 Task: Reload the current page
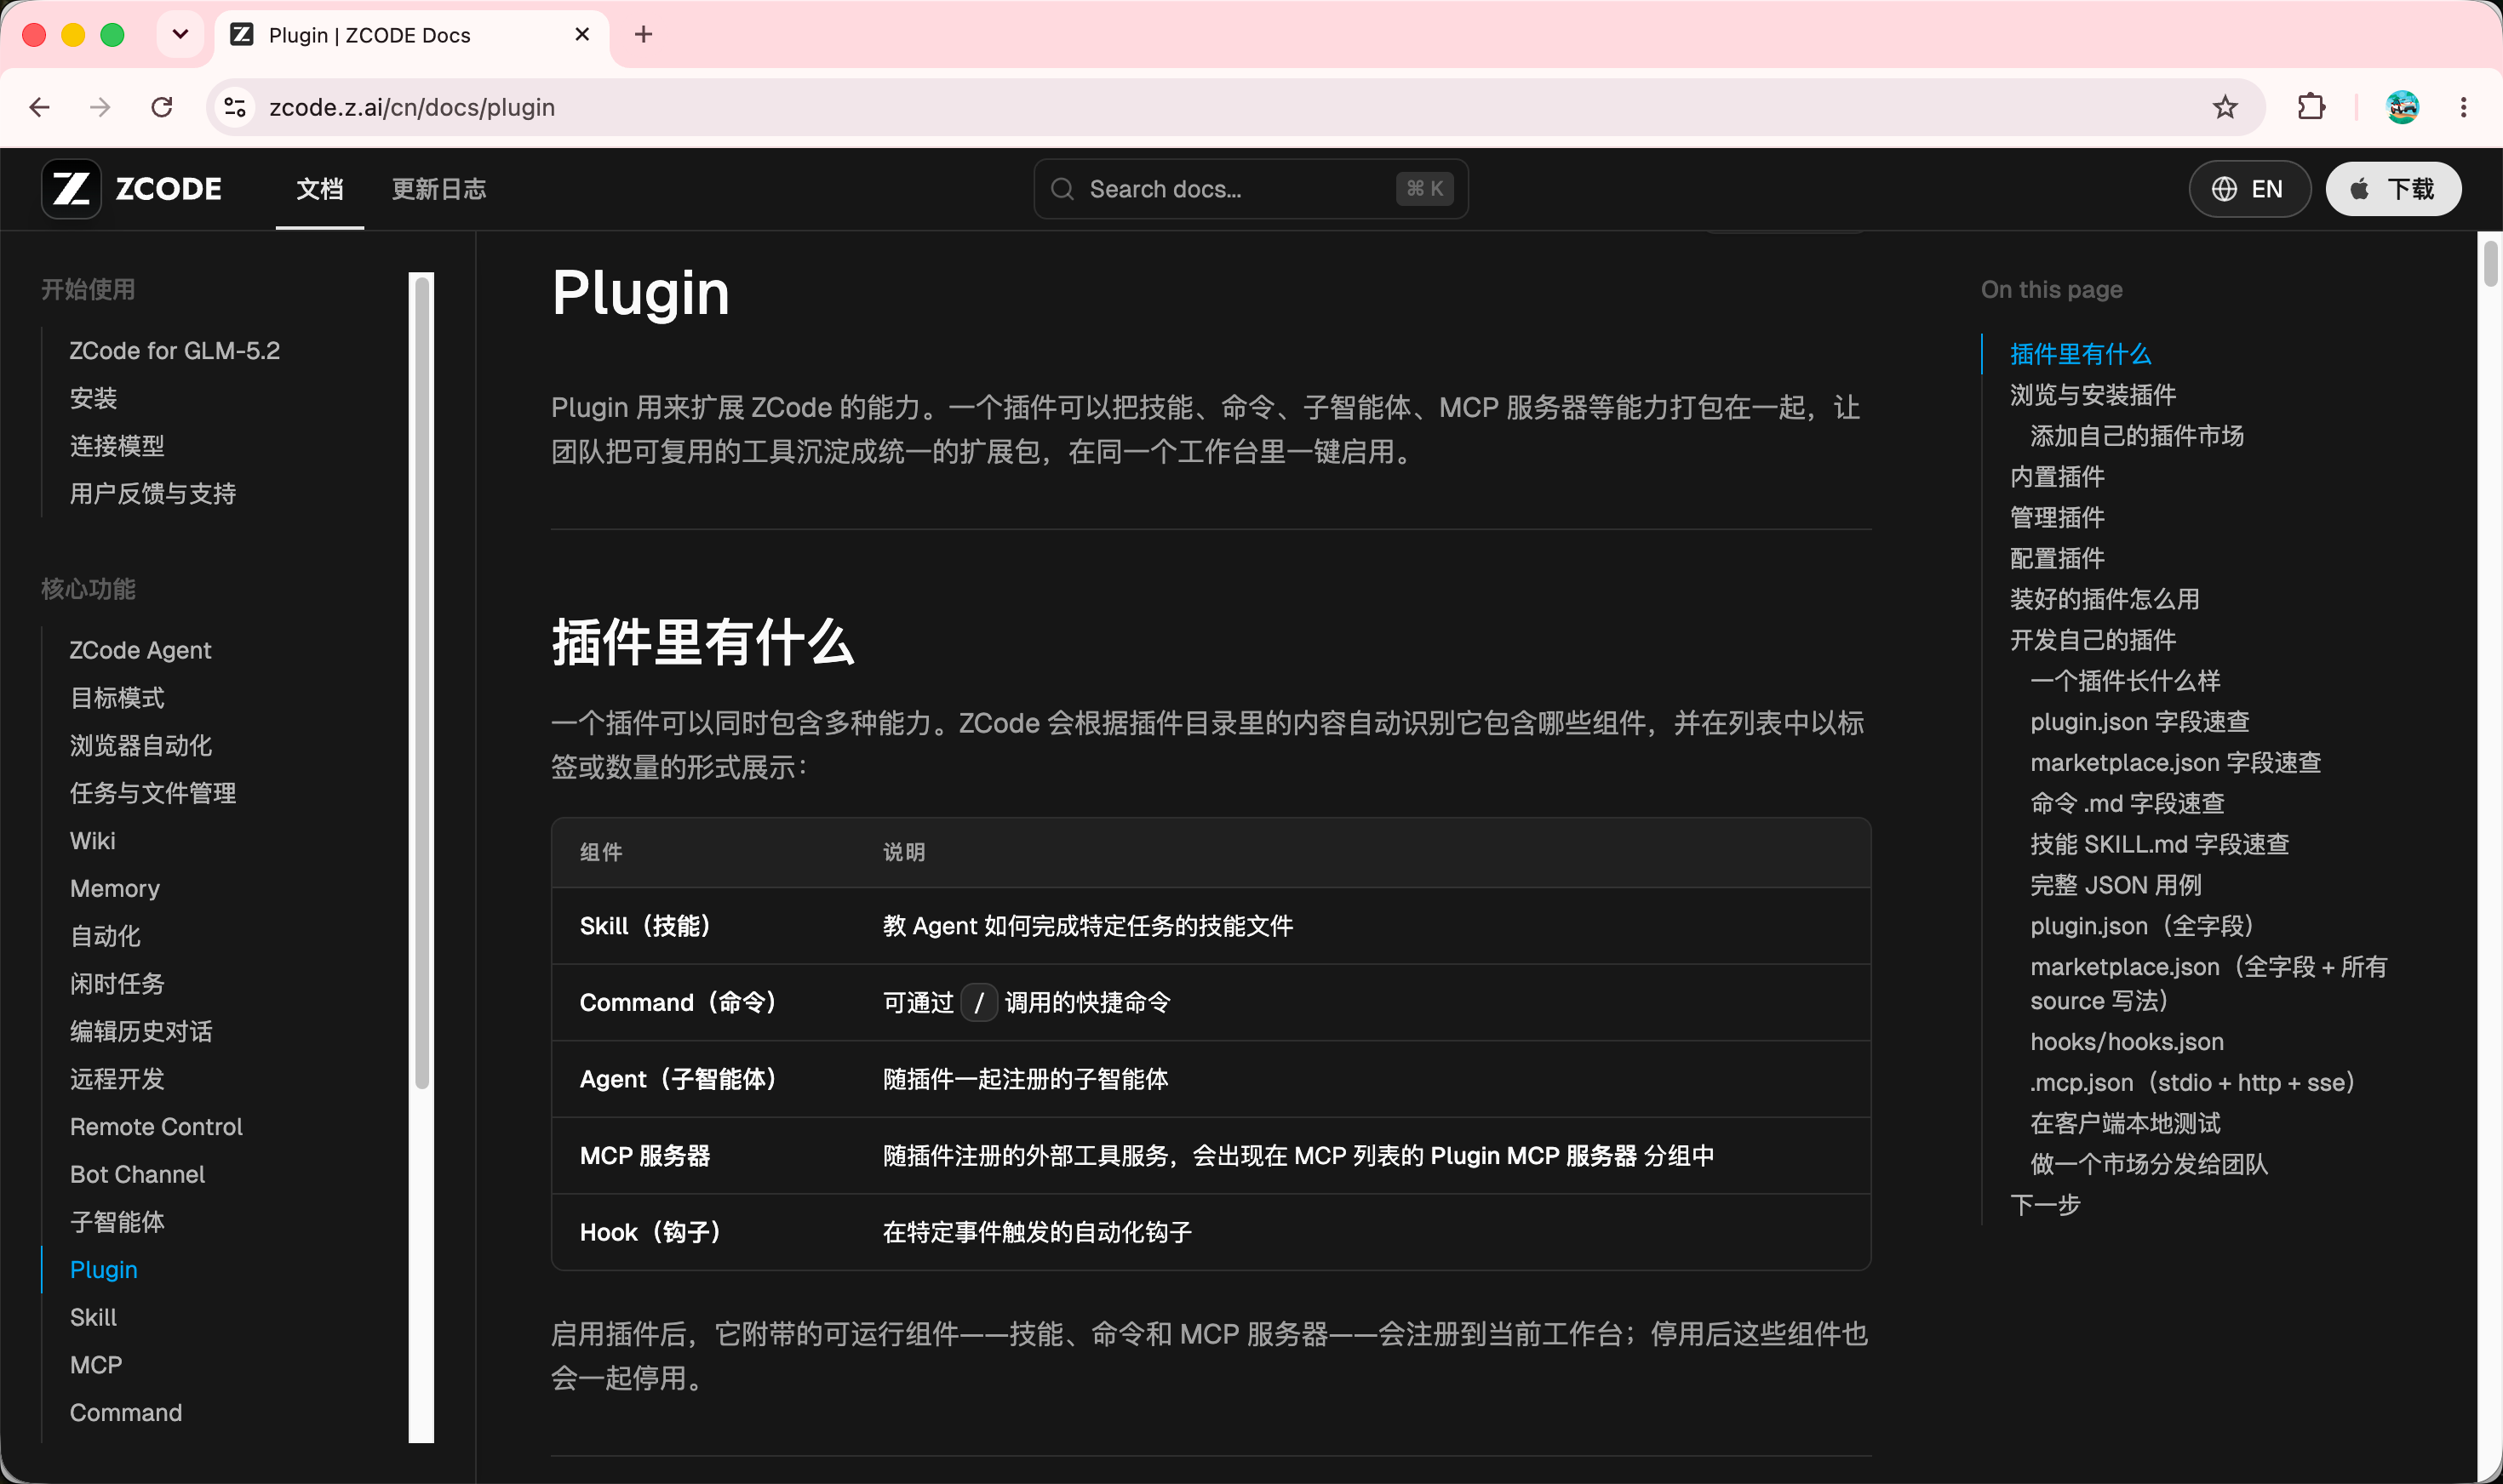tap(162, 107)
